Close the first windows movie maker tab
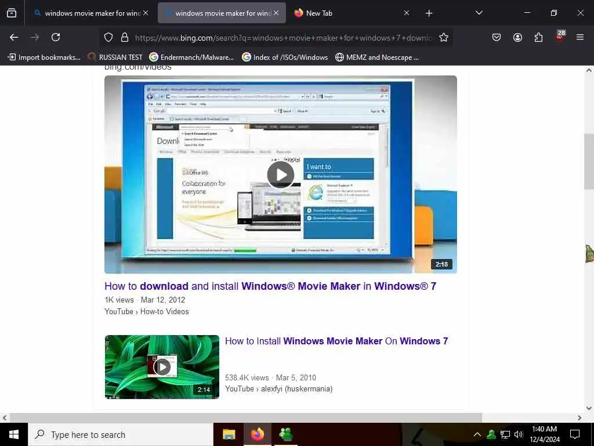The height and width of the screenshot is (446, 594). point(146,13)
